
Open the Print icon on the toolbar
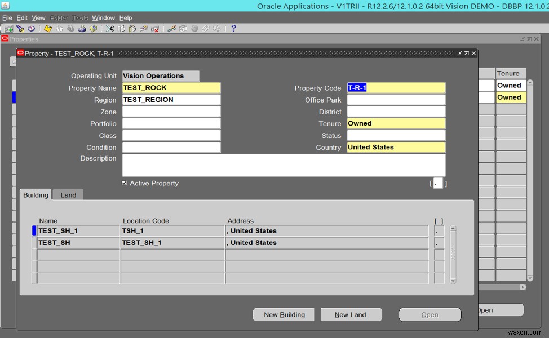82,28
